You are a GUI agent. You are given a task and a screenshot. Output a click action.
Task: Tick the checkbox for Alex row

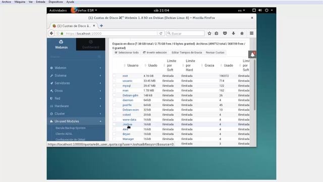pos(115,129)
